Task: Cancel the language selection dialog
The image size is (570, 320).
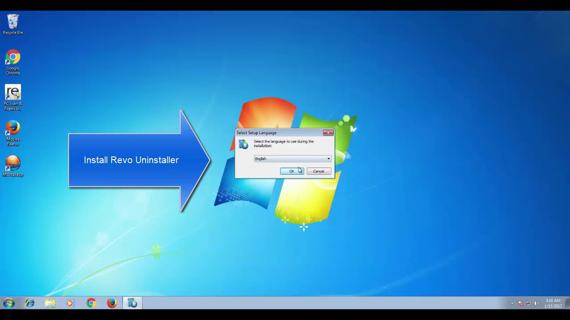Action: (x=318, y=171)
